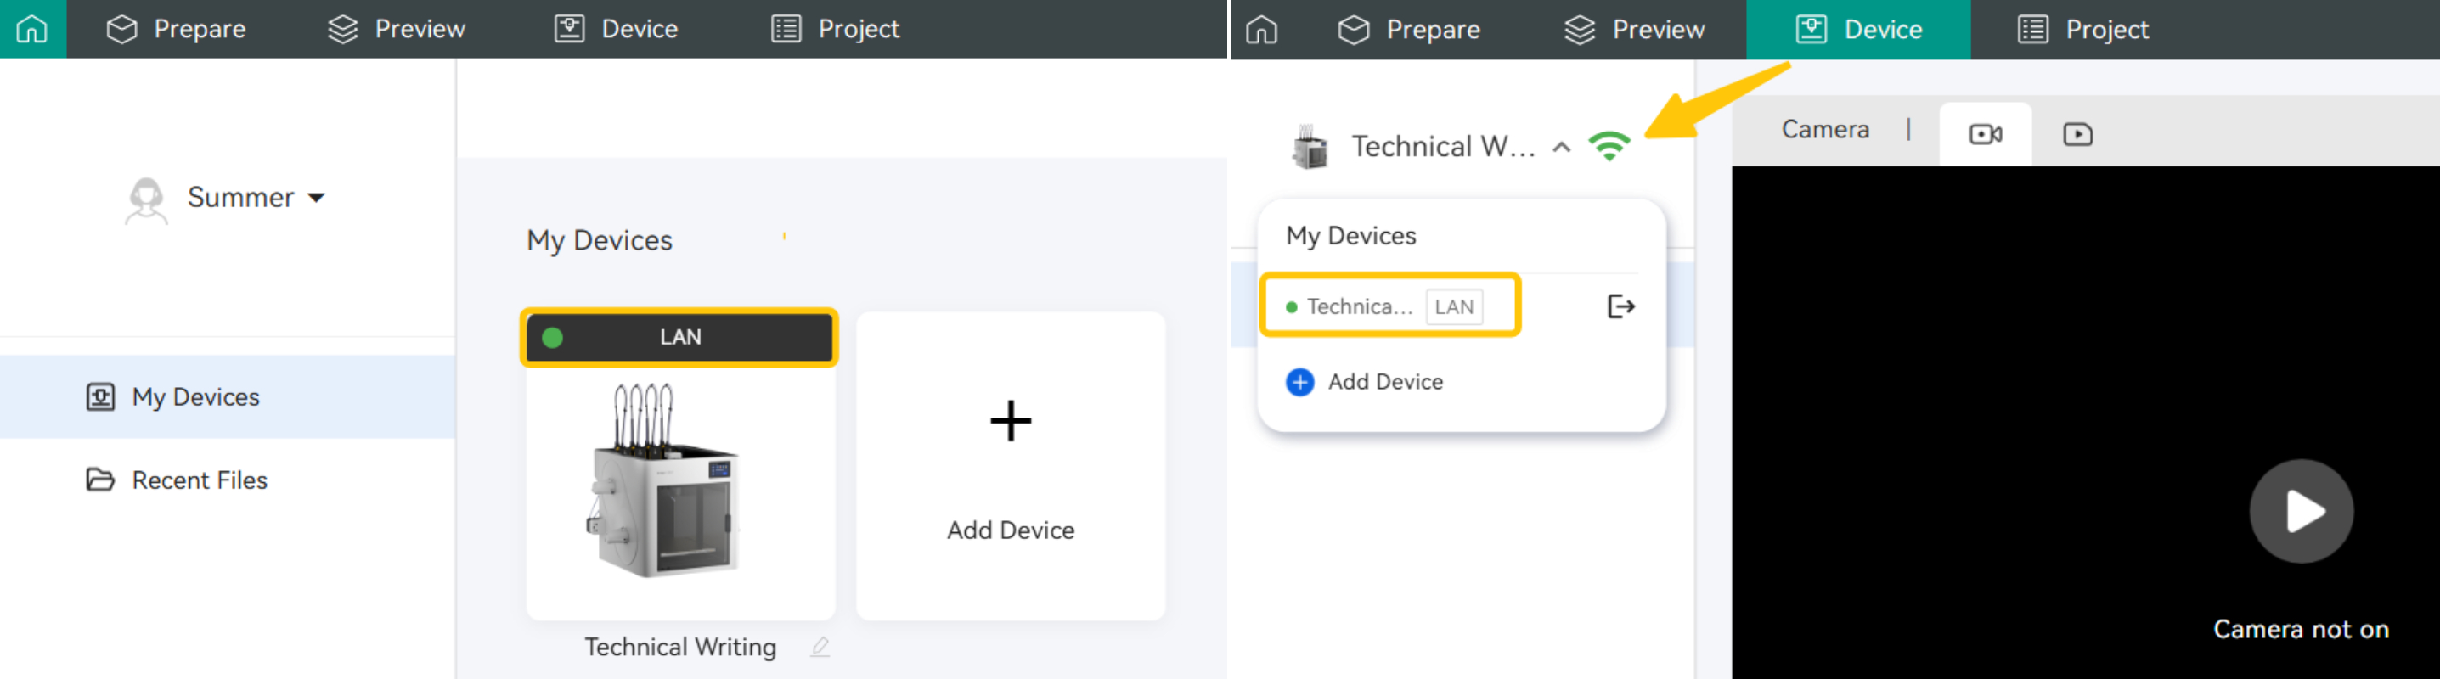
Task: Open the Project tab in right window
Action: click(x=2083, y=31)
